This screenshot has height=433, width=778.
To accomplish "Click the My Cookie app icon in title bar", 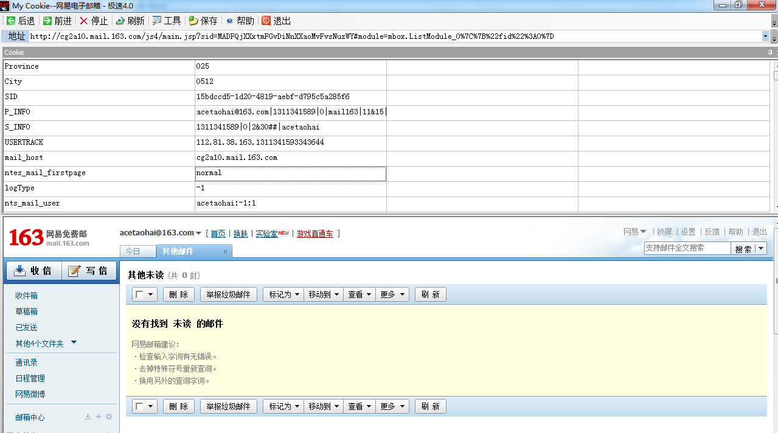I will tap(5, 5).
